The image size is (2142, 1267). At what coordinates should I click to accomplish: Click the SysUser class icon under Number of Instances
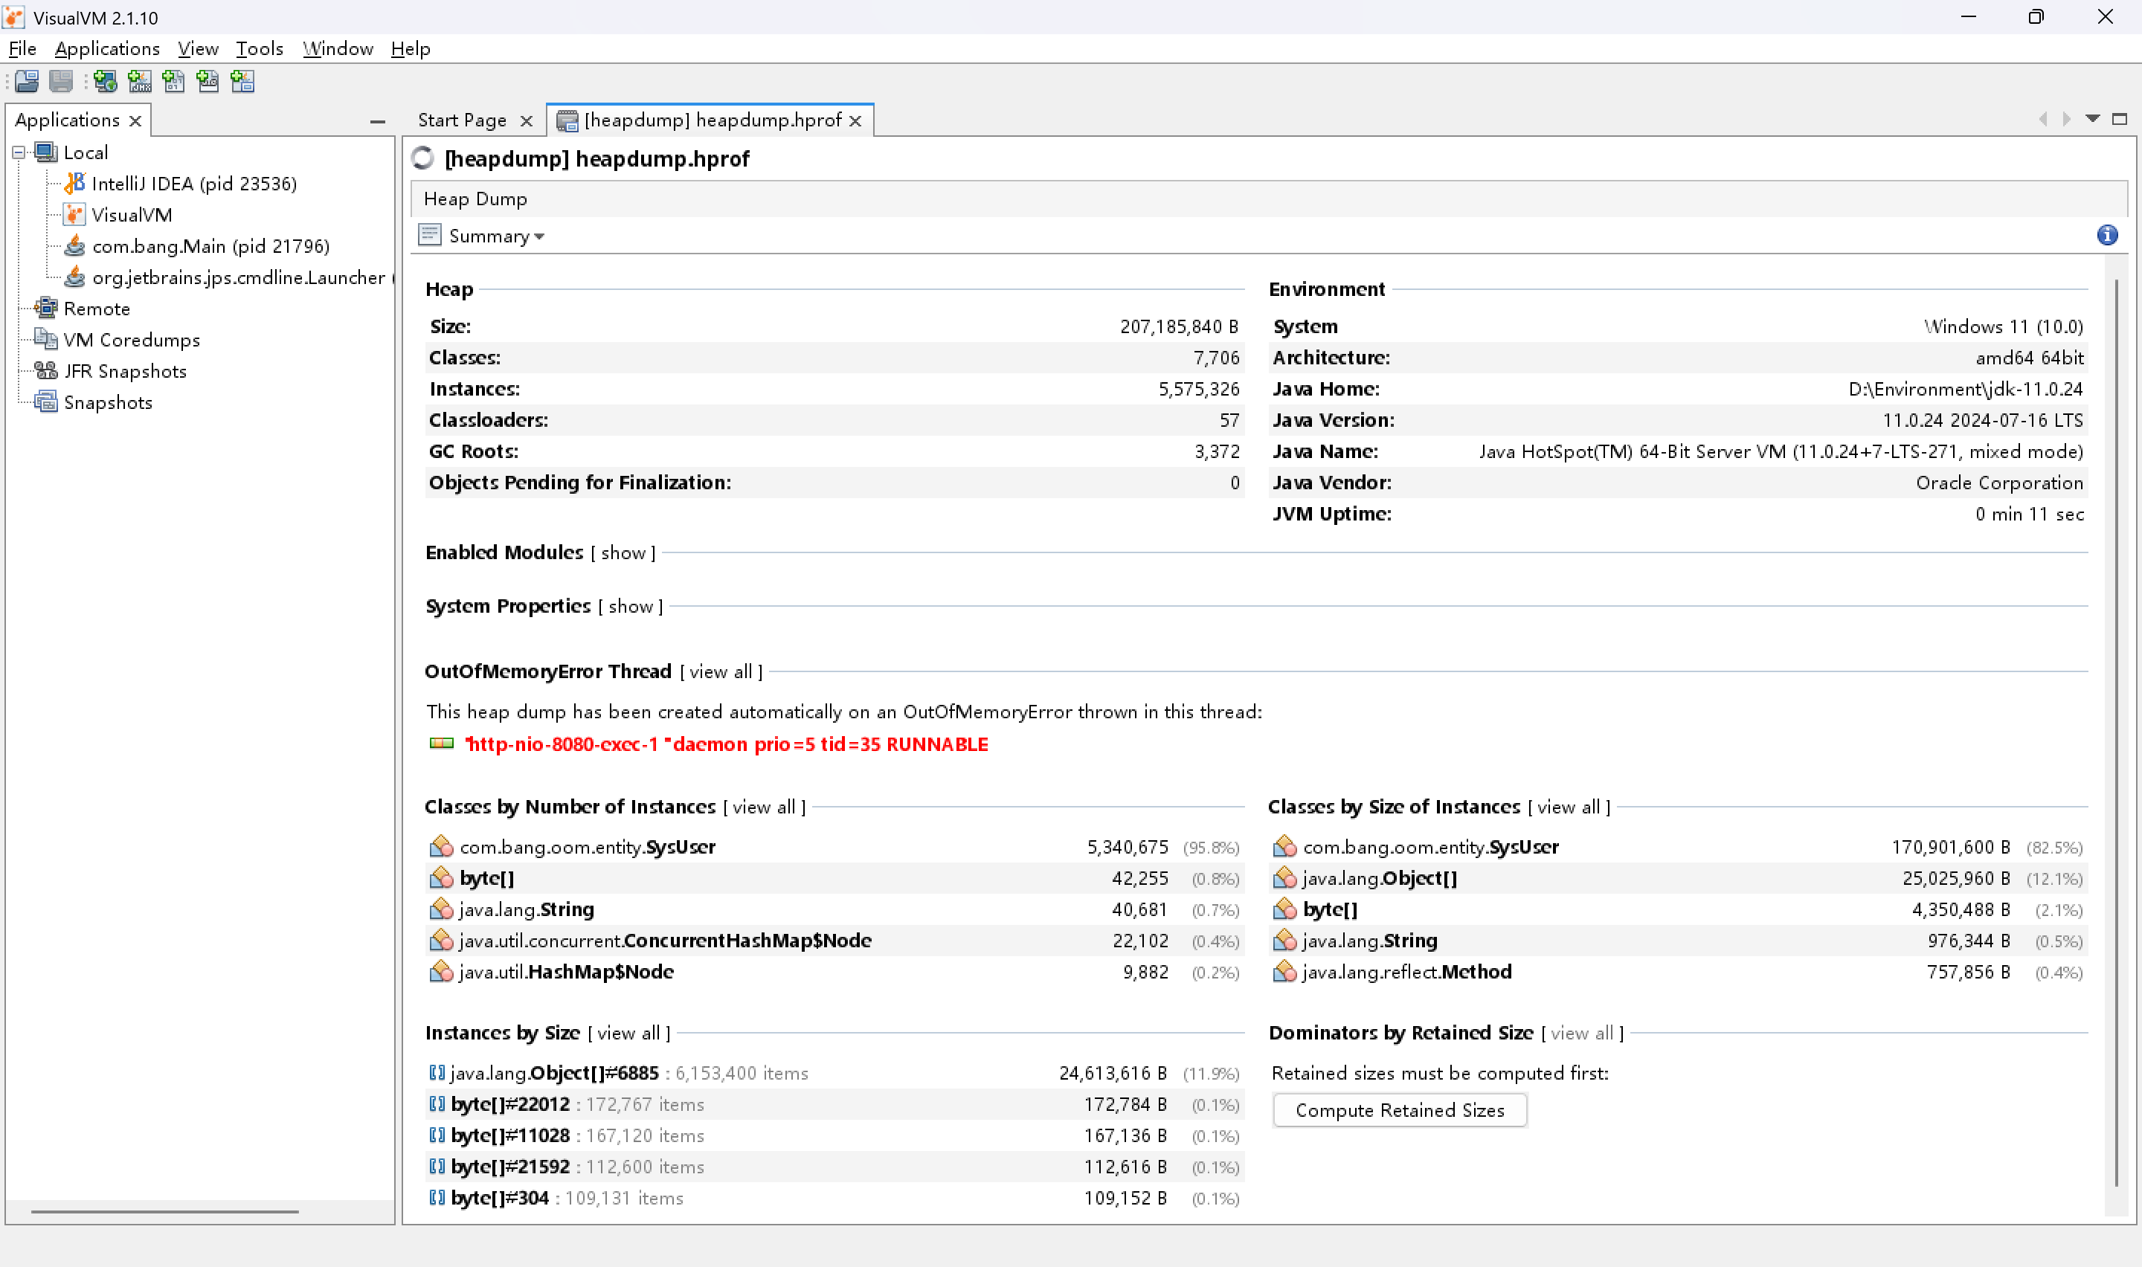pos(441,846)
